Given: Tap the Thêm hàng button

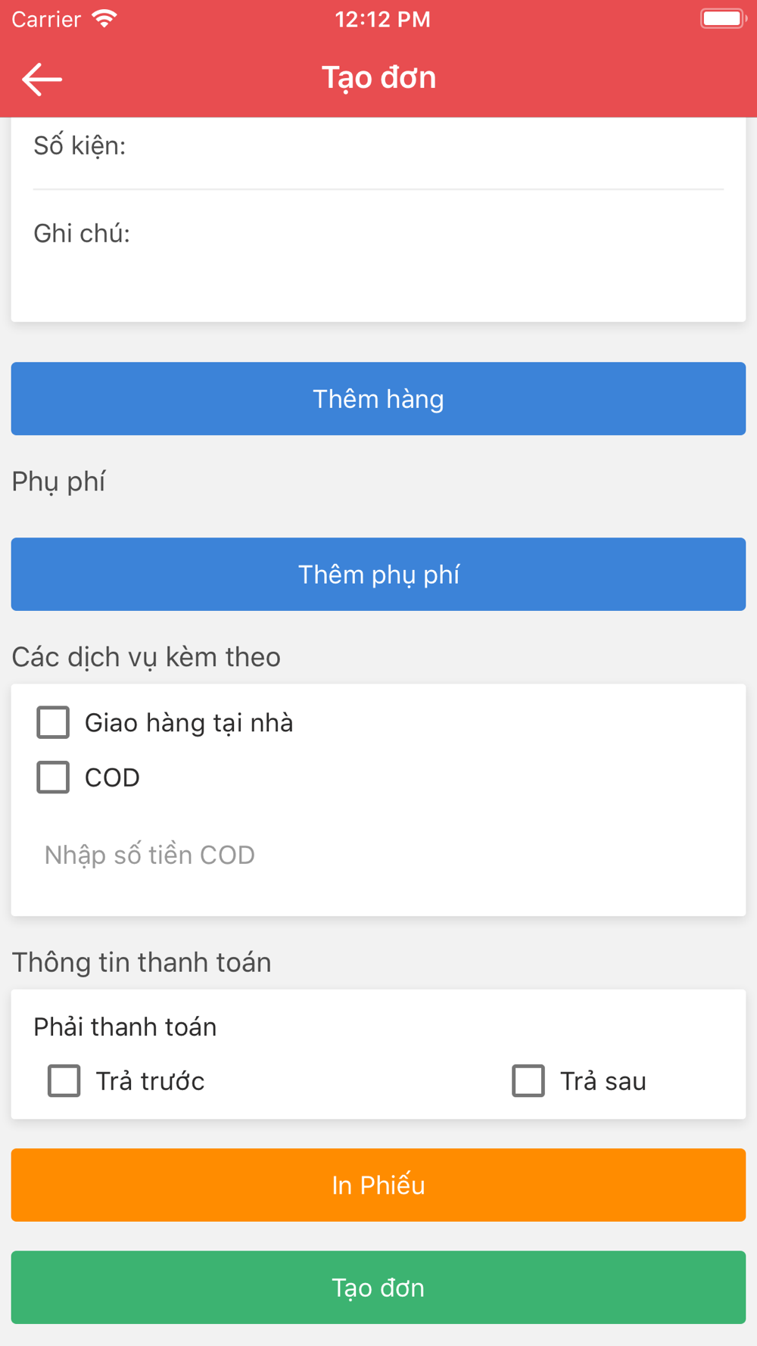Looking at the screenshot, I should pyautogui.click(x=378, y=398).
